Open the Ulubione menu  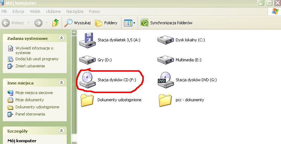[x=53, y=11]
